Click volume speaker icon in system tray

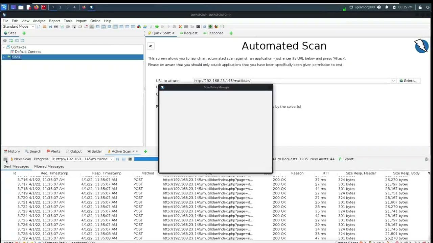[x=379, y=7]
